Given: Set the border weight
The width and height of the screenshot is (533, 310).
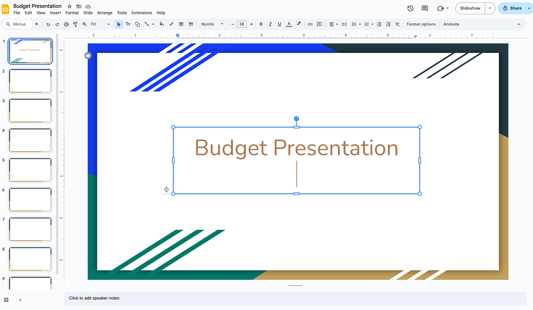Looking at the screenshot, I should coord(181,24).
